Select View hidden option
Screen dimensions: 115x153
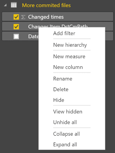[x=68, y=111]
